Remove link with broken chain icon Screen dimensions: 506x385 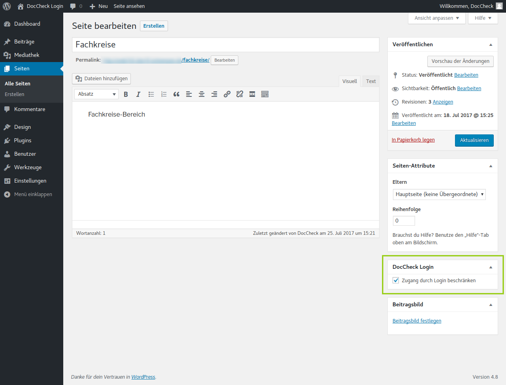pyautogui.click(x=240, y=94)
